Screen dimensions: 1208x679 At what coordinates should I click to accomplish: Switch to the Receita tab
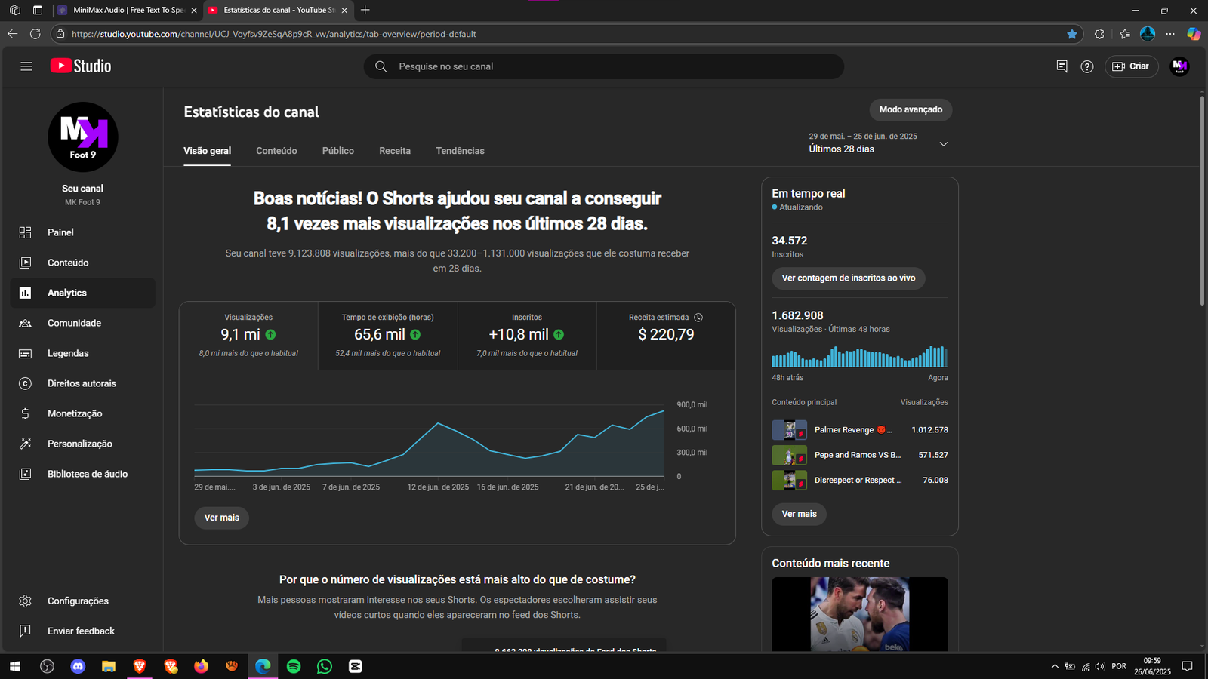pos(395,151)
